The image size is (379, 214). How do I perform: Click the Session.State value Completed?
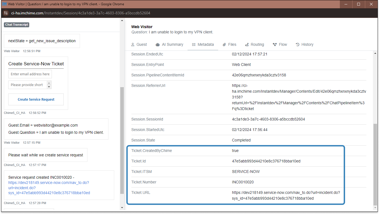tap(241, 140)
